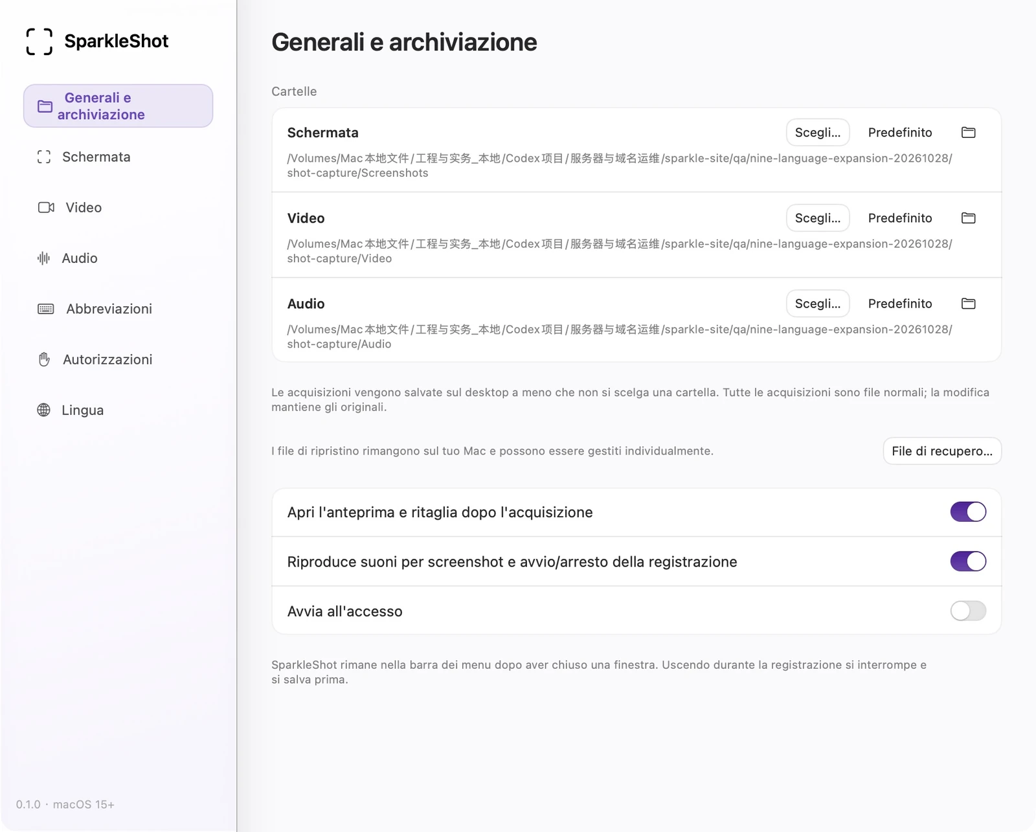The height and width of the screenshot is (832, 1036).
Task: Click the Cartelle section label
Action: click(294, 91)
